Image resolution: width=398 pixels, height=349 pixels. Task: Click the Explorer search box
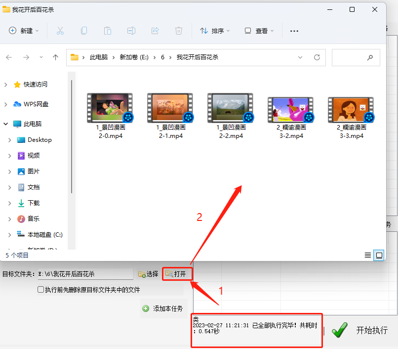tap(356, 58)
